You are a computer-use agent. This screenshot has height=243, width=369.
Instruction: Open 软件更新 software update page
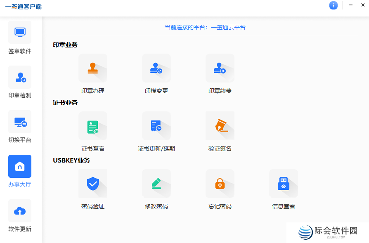click(19, 217)
